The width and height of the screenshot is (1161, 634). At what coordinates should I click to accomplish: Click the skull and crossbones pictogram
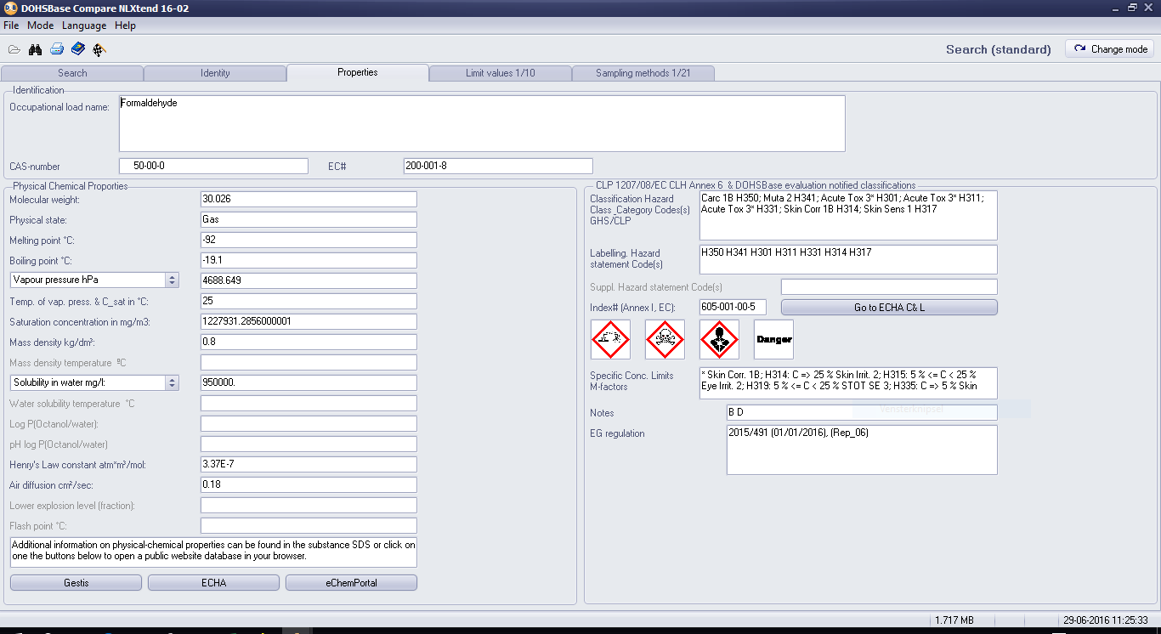[x=665, y=340]
